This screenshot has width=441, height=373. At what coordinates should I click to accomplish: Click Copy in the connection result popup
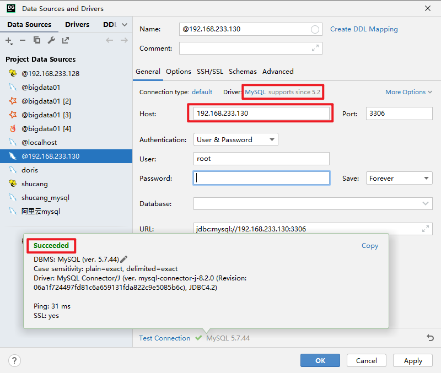pyautogui.click(x=370, y=245)
